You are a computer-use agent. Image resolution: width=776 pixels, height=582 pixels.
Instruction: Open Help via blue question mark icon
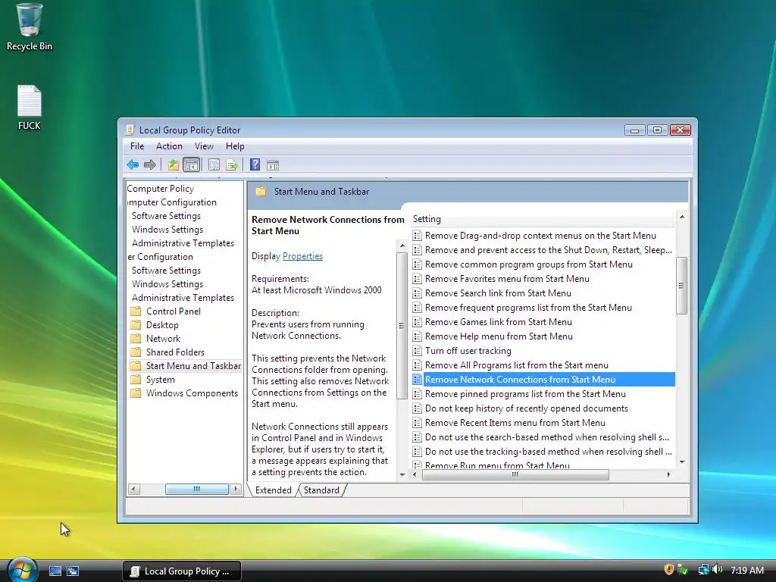[x=255, y=164]
